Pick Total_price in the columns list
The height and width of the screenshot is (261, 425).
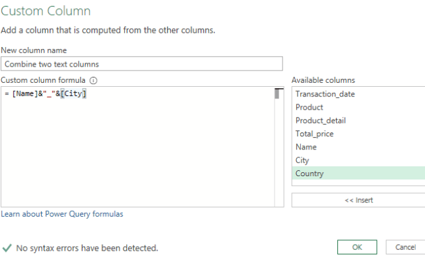[315, 134]
